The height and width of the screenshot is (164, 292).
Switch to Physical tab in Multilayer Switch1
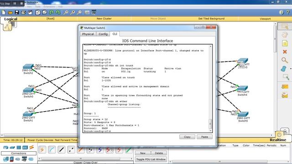(88, 34)
